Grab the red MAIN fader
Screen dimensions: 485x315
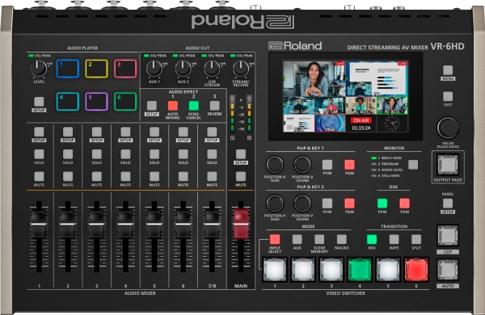241,224
